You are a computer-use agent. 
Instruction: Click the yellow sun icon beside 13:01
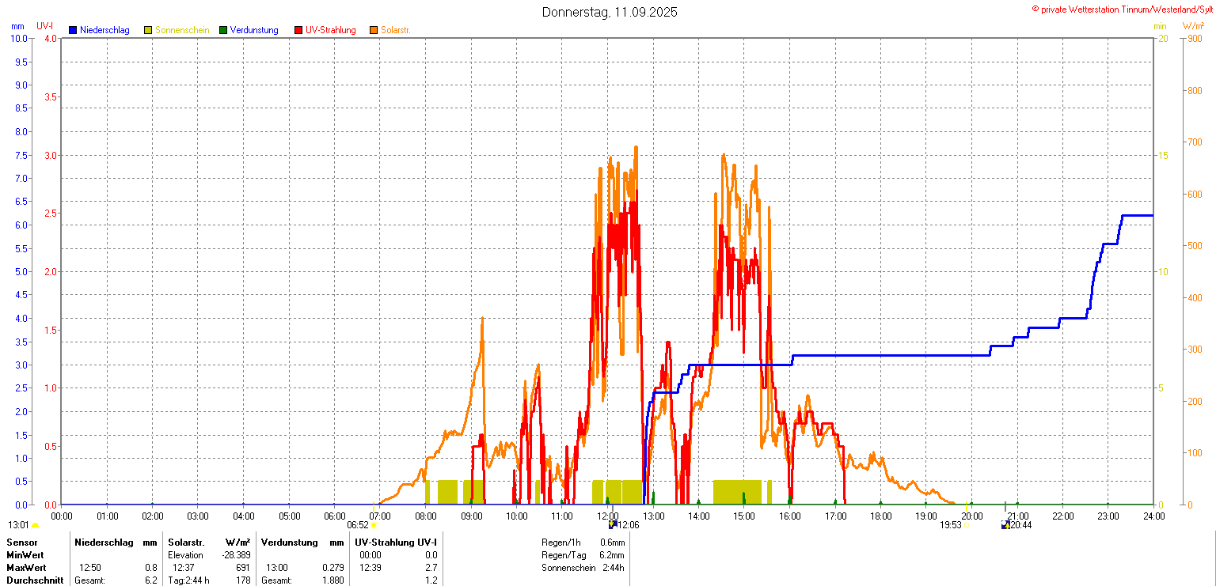coord(35,525)
